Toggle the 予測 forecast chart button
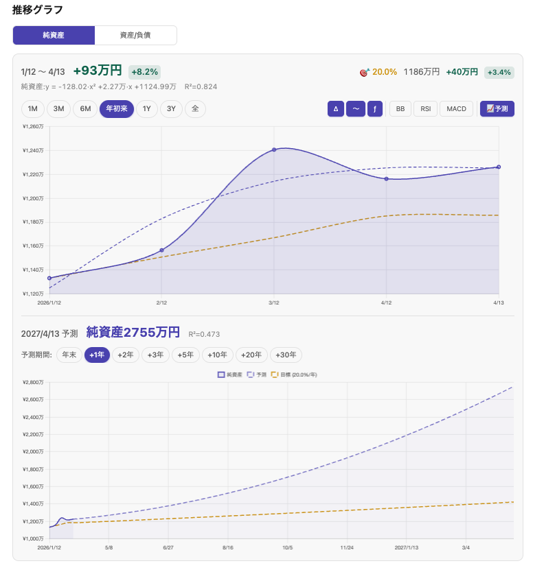Viewport: 533px width, 570px height. [x=497, y=109]
